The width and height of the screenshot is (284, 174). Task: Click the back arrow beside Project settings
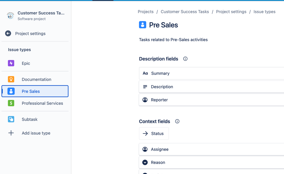point(8,33)
